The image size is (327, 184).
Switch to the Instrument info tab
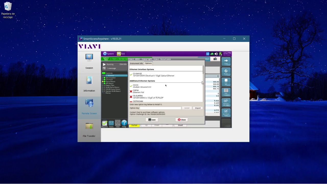[x=136, y=63]
